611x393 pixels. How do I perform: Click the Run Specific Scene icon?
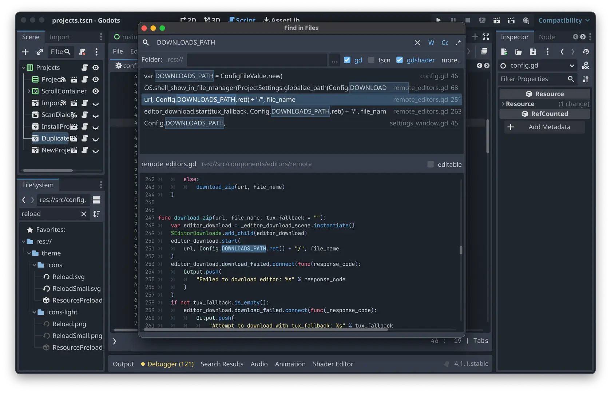tap(511, 20)
